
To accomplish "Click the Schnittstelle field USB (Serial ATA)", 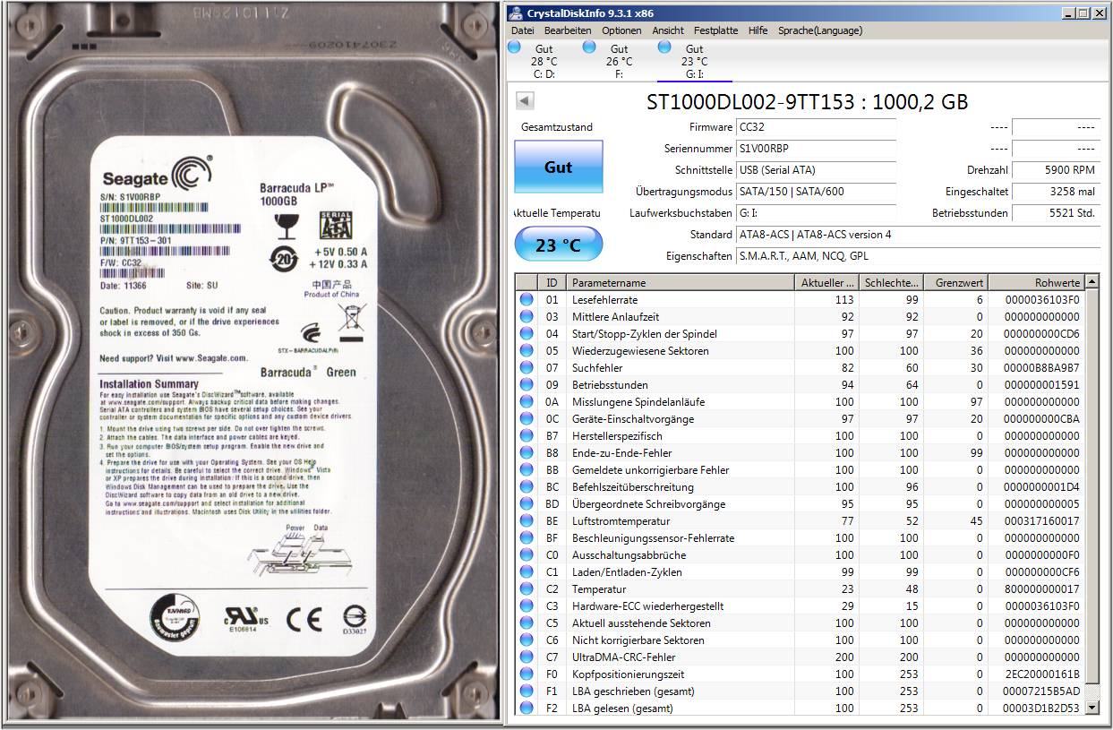I will [816, 170].
